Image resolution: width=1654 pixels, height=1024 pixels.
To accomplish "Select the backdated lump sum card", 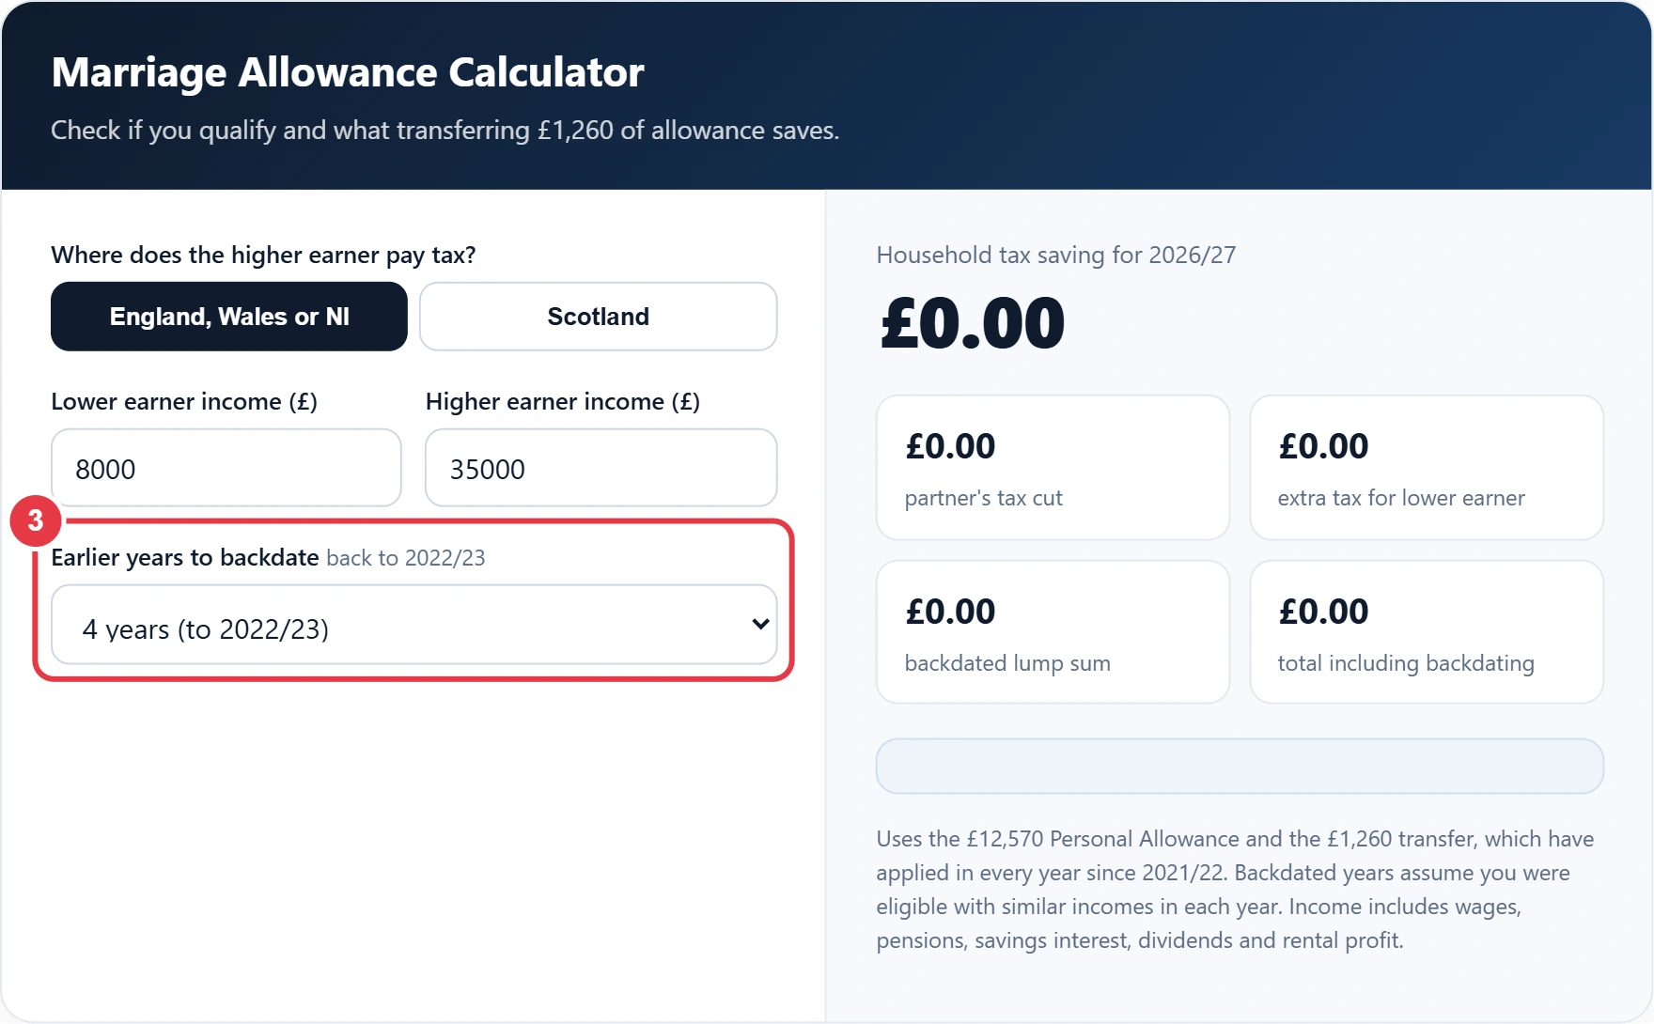I will [1053, 632].
